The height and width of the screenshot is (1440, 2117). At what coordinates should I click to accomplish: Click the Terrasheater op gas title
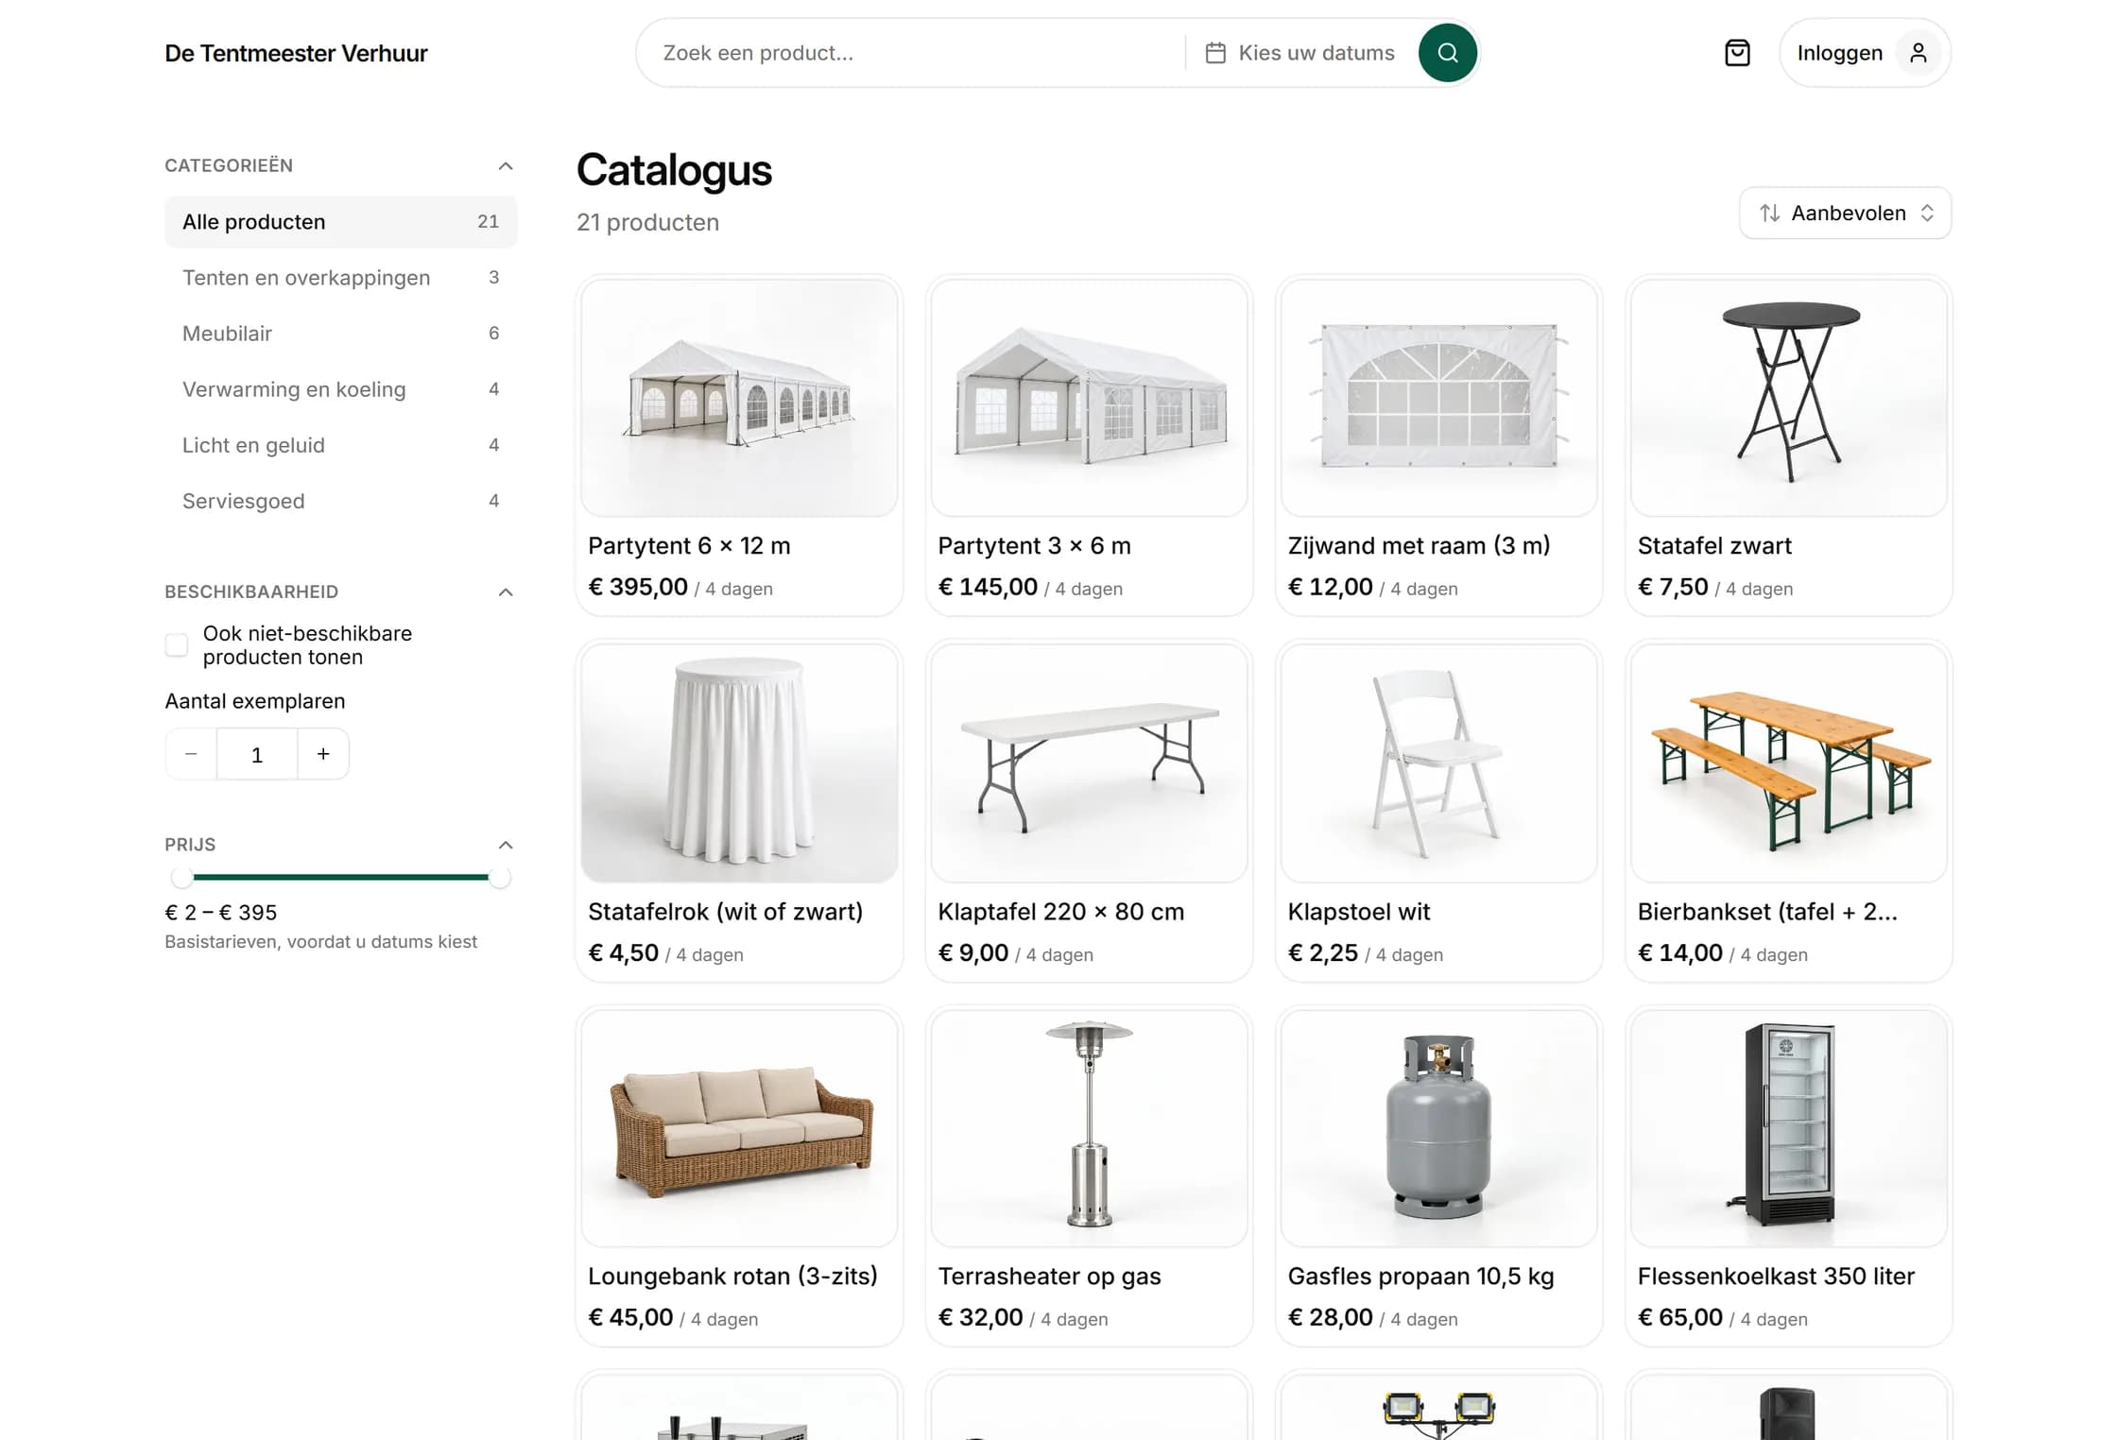pos(1049,1277)
